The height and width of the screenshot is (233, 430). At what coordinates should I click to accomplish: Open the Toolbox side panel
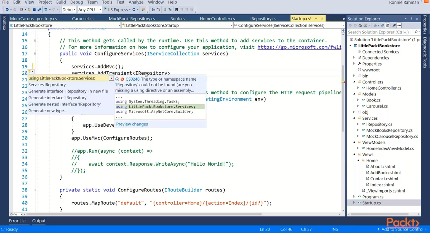(x=4, y=22)
